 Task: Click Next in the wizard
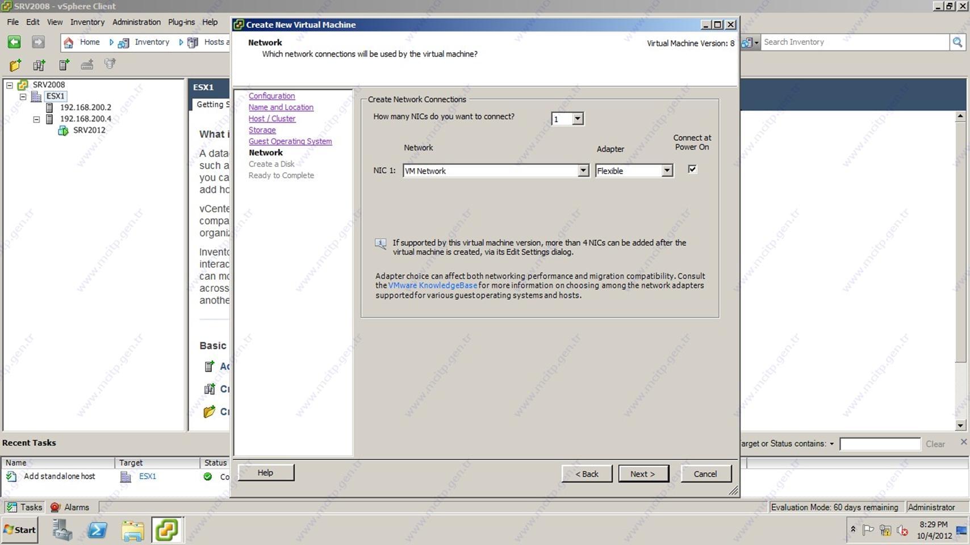pyautogui.click(x=643, y=474)
